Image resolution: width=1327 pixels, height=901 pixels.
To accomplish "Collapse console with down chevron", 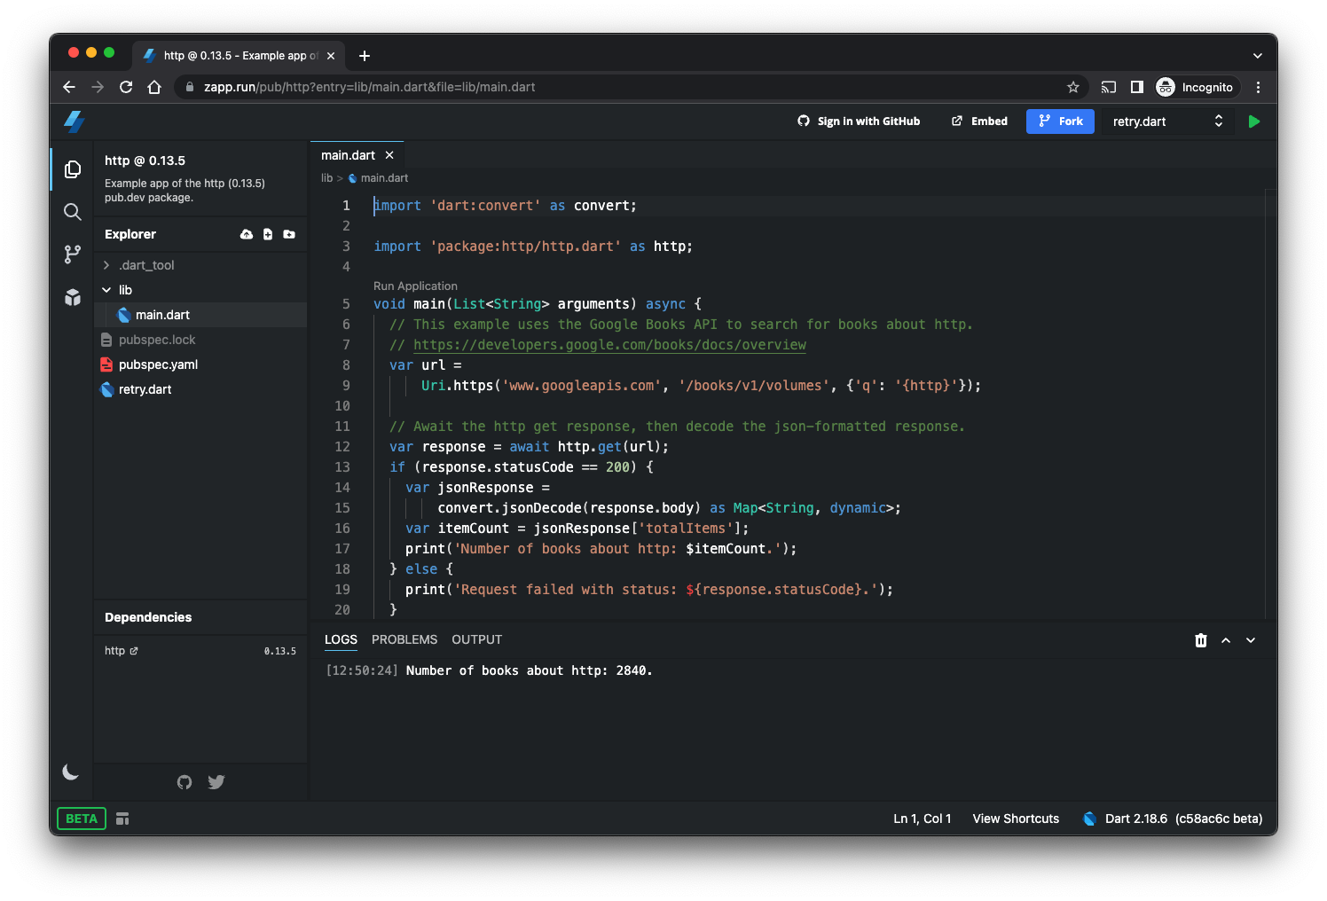I will pos(1251,640).
